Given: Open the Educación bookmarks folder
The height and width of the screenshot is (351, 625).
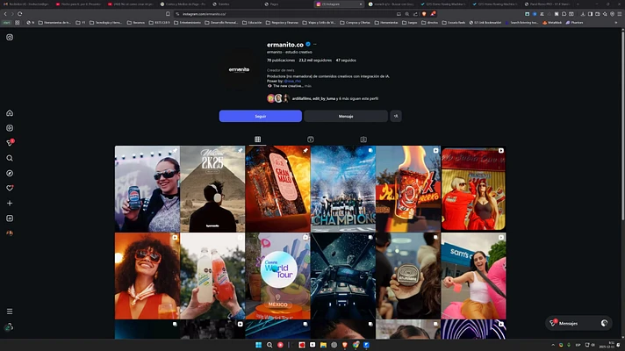Looking at the screenshot, I should point(252,23).
